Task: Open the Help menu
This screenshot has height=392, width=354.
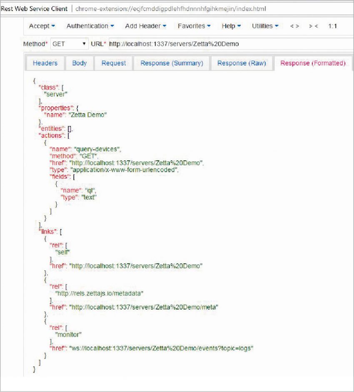Action: (x=230, y=26)
